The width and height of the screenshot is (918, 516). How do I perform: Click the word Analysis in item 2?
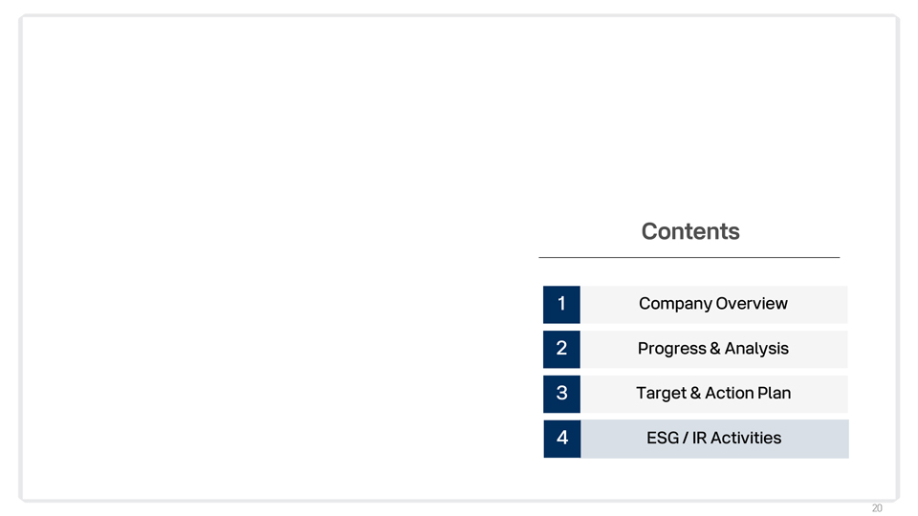coord(756,349)
